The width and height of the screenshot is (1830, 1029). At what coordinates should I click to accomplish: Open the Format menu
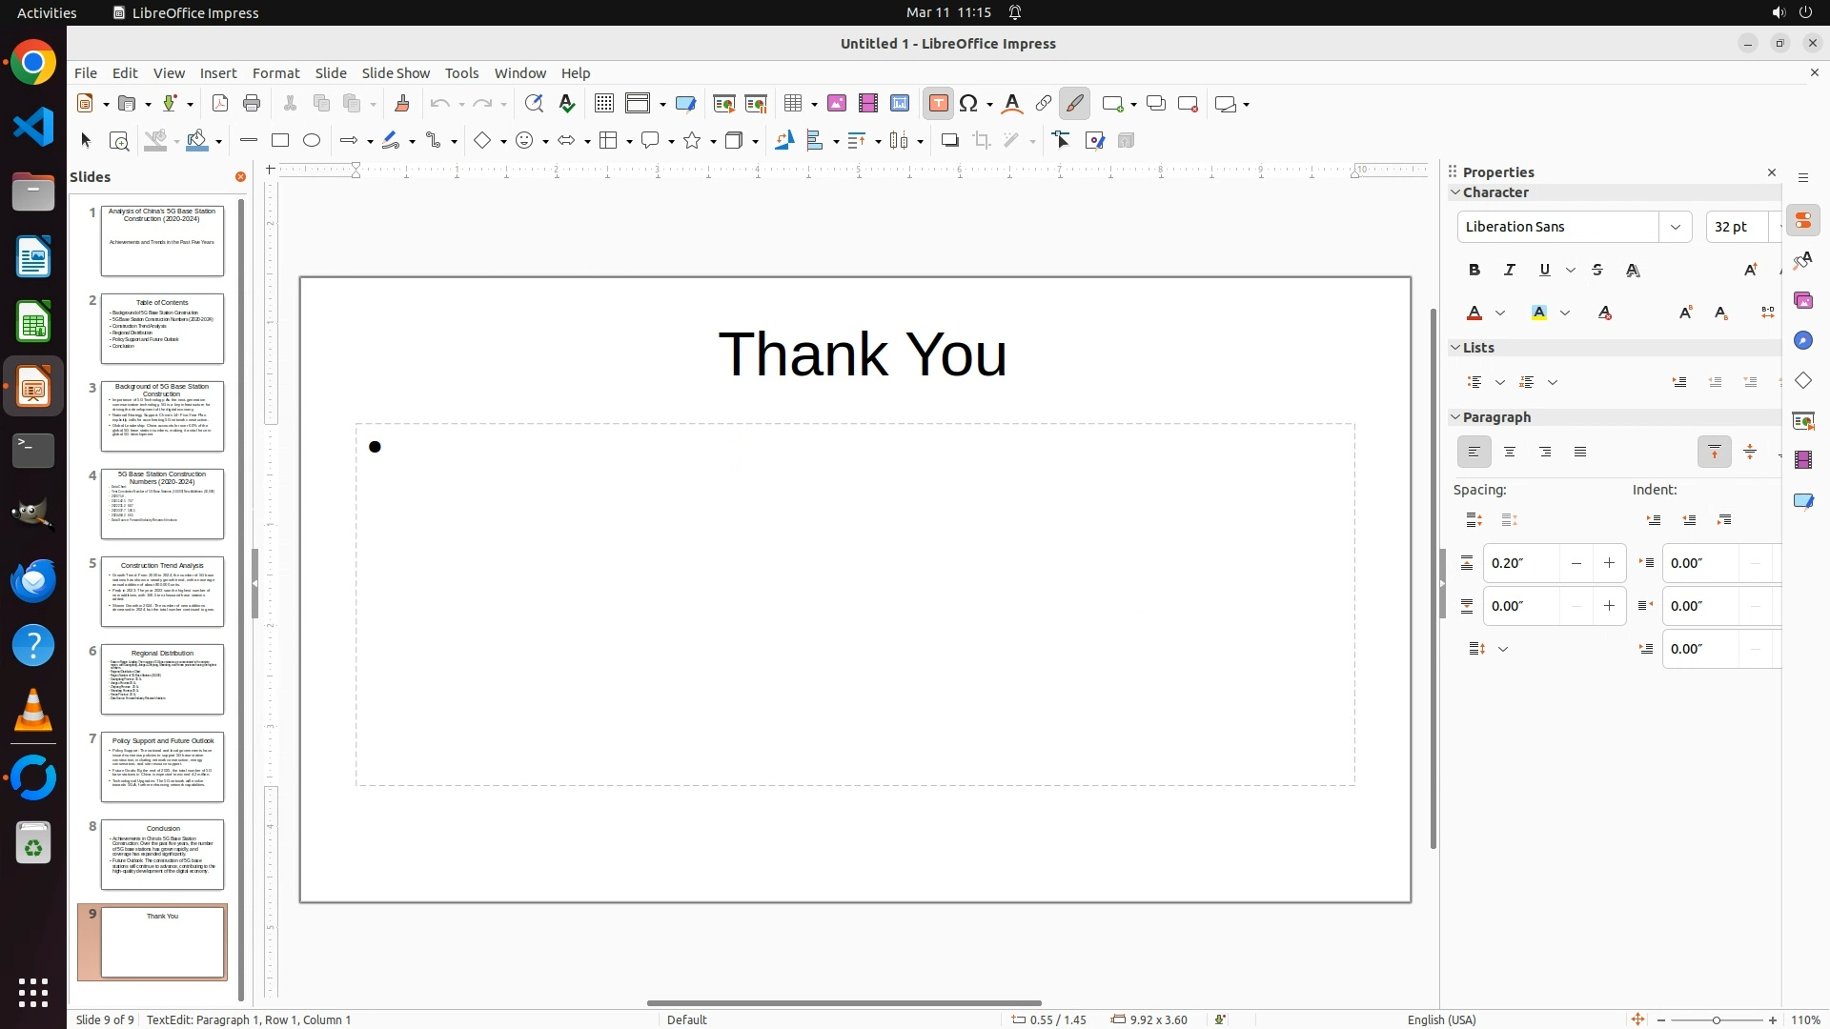[x=275, y=73]
